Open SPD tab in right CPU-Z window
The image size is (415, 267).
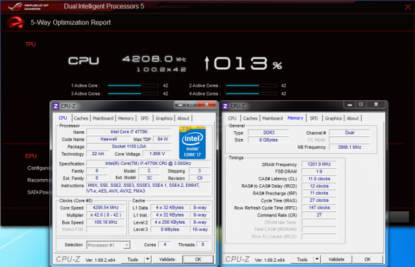coord(314,118)
